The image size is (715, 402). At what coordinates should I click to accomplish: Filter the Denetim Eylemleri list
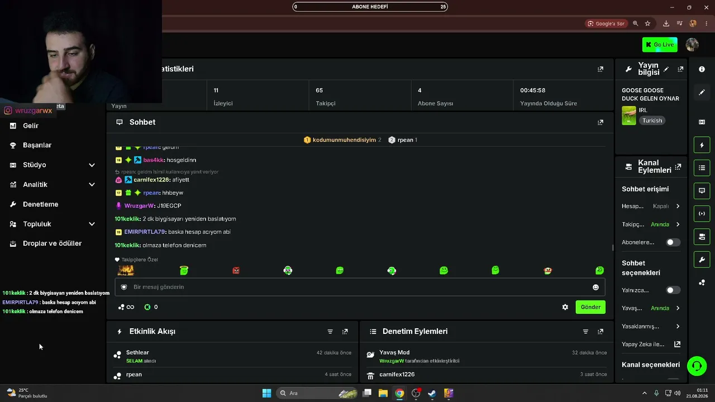[x=585, y=332]
